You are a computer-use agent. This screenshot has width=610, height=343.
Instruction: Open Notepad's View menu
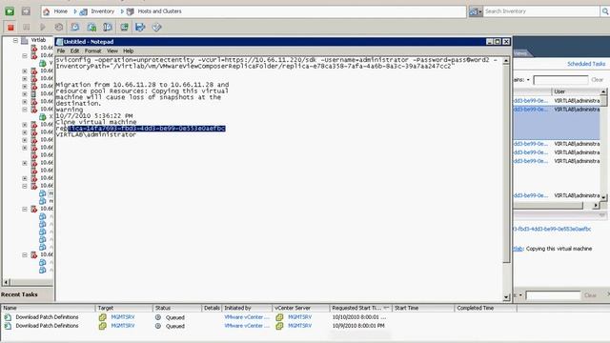112,50
